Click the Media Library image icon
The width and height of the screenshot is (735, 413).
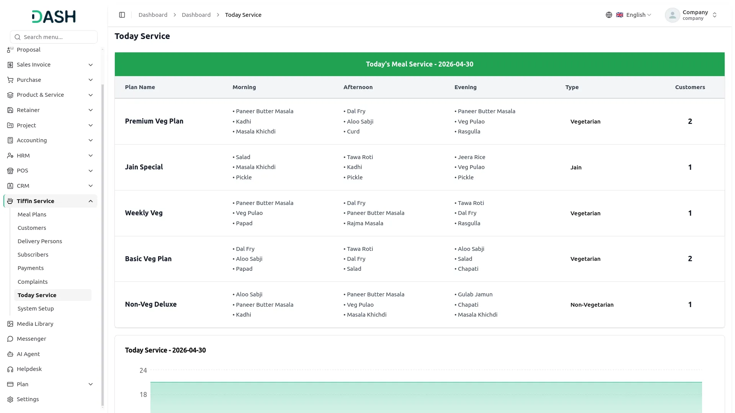pos(10,324)
